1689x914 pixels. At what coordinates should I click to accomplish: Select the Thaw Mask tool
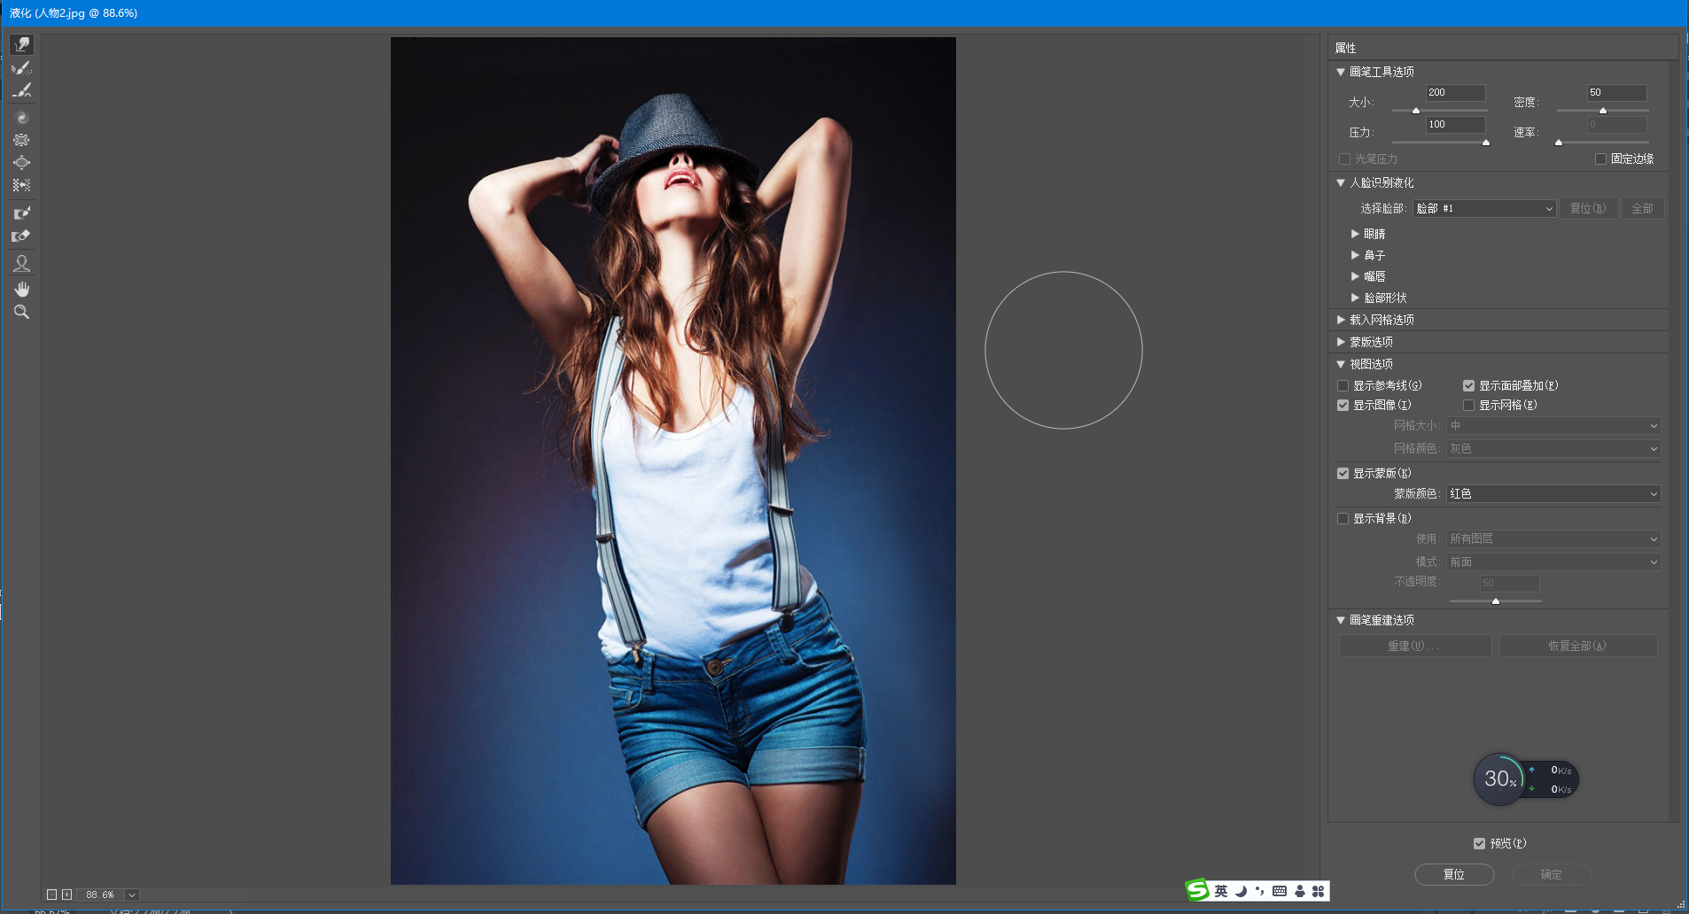click(x=21, y=236)
